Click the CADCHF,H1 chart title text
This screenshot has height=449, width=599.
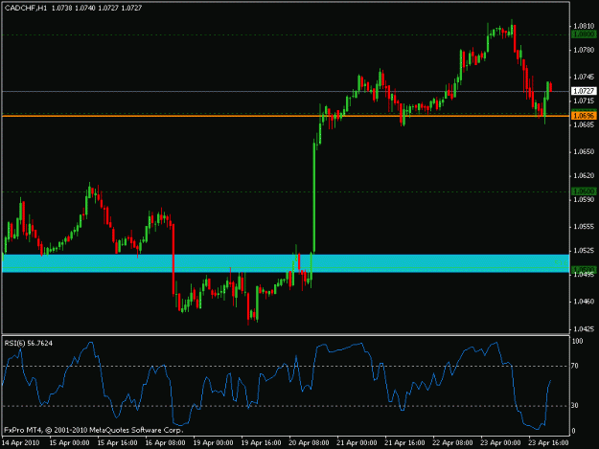[26, 8]
